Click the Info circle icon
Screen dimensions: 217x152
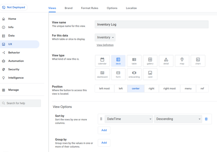pos(4,27)
